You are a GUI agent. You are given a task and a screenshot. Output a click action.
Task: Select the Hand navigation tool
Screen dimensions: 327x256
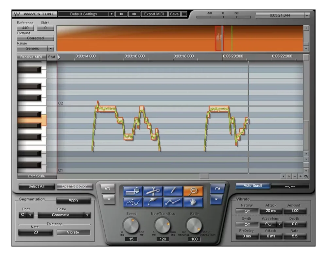193,202
